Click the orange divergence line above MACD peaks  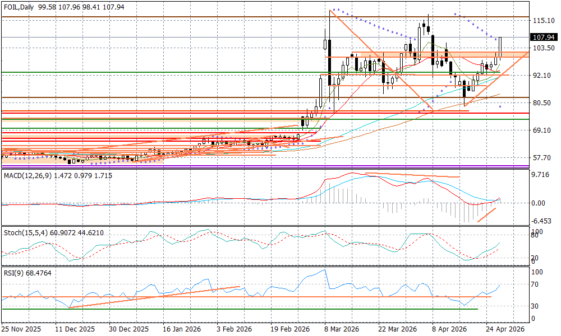point(412,175)
